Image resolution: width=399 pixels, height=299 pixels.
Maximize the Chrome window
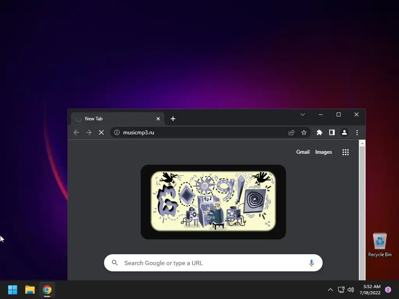[339, 115]
